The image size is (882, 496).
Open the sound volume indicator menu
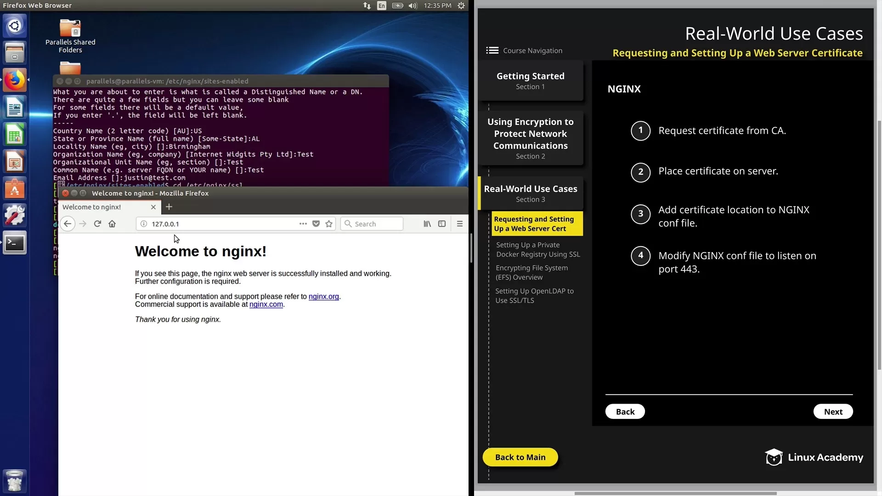(413, 6)
